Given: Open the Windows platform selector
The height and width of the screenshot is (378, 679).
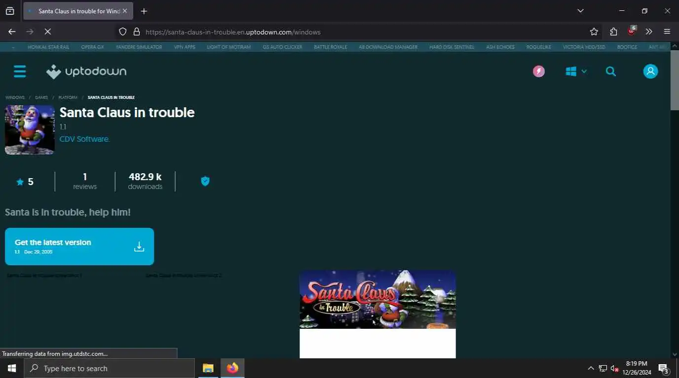Looking at the screenshot, I should click(576, 71).
